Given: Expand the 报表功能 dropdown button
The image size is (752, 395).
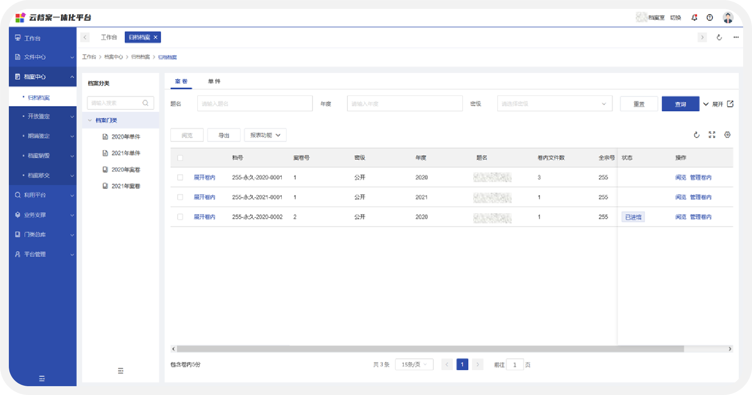Looking at the screenshot, I should tap(265, 135).
